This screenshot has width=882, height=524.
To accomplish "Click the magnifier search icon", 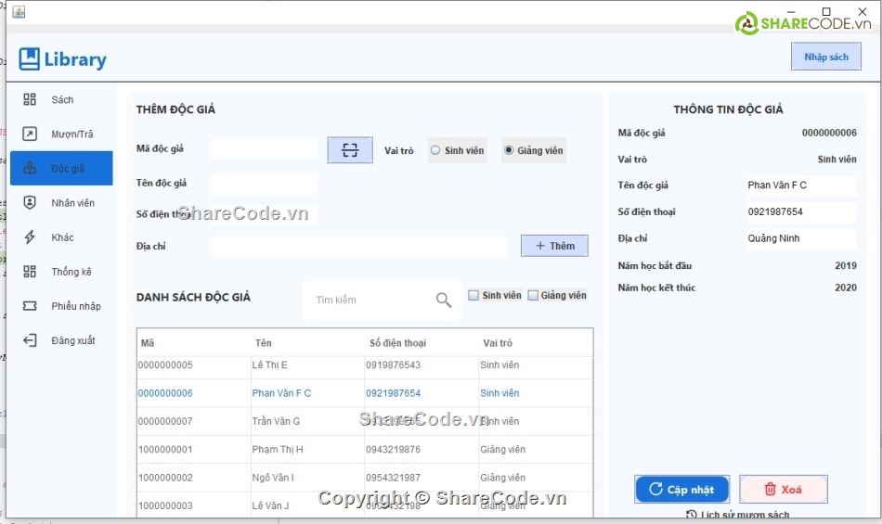I will pyautogui.click(x=443, y=300).
